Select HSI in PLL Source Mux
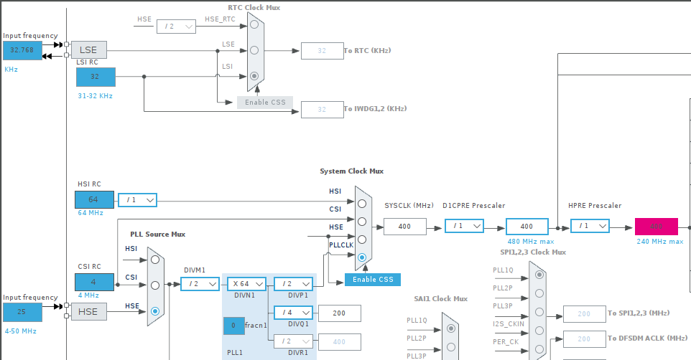Screen dimensions: 691x360 coord(155,260)
